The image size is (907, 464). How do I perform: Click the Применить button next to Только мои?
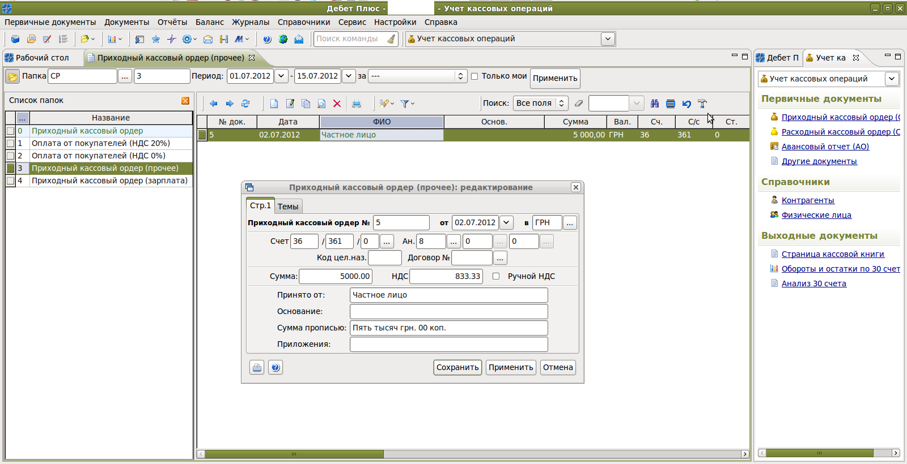(x=555, y=78)
